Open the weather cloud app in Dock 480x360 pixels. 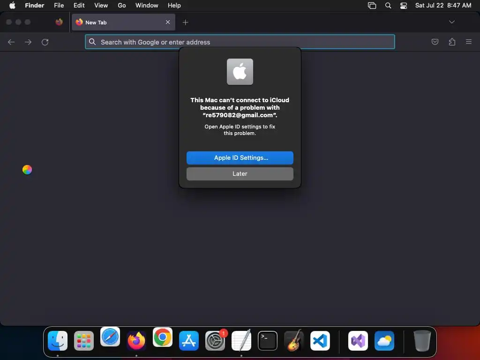tap(384, 341)
